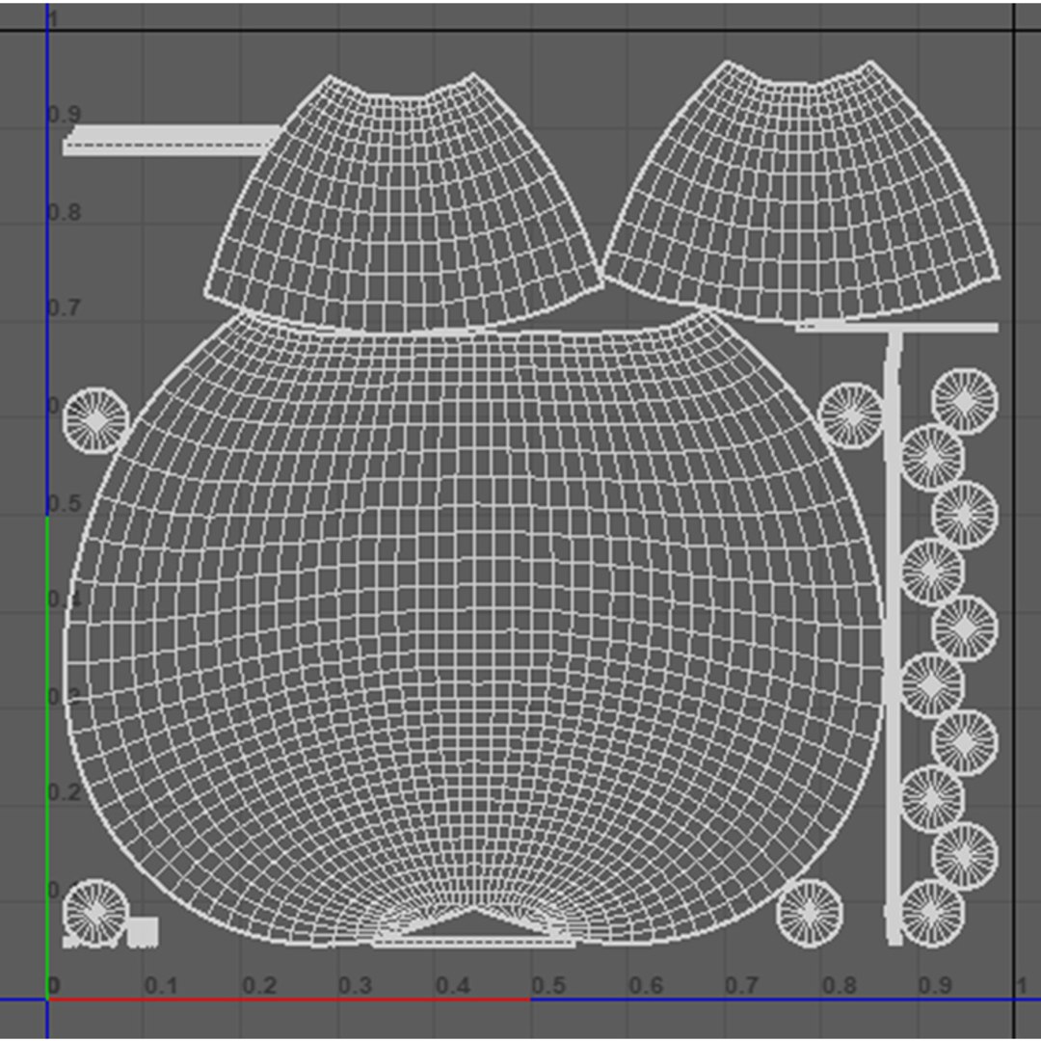Select the radial disc shell beside the 0.6 label

[x=95, y=421]
